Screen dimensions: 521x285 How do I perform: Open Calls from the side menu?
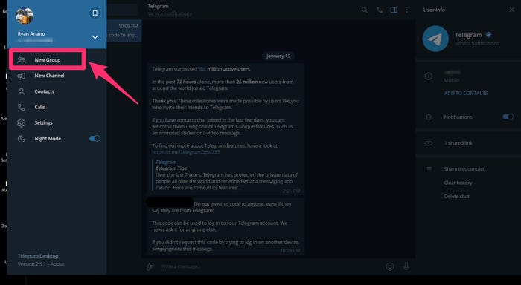tap(57, 107)
